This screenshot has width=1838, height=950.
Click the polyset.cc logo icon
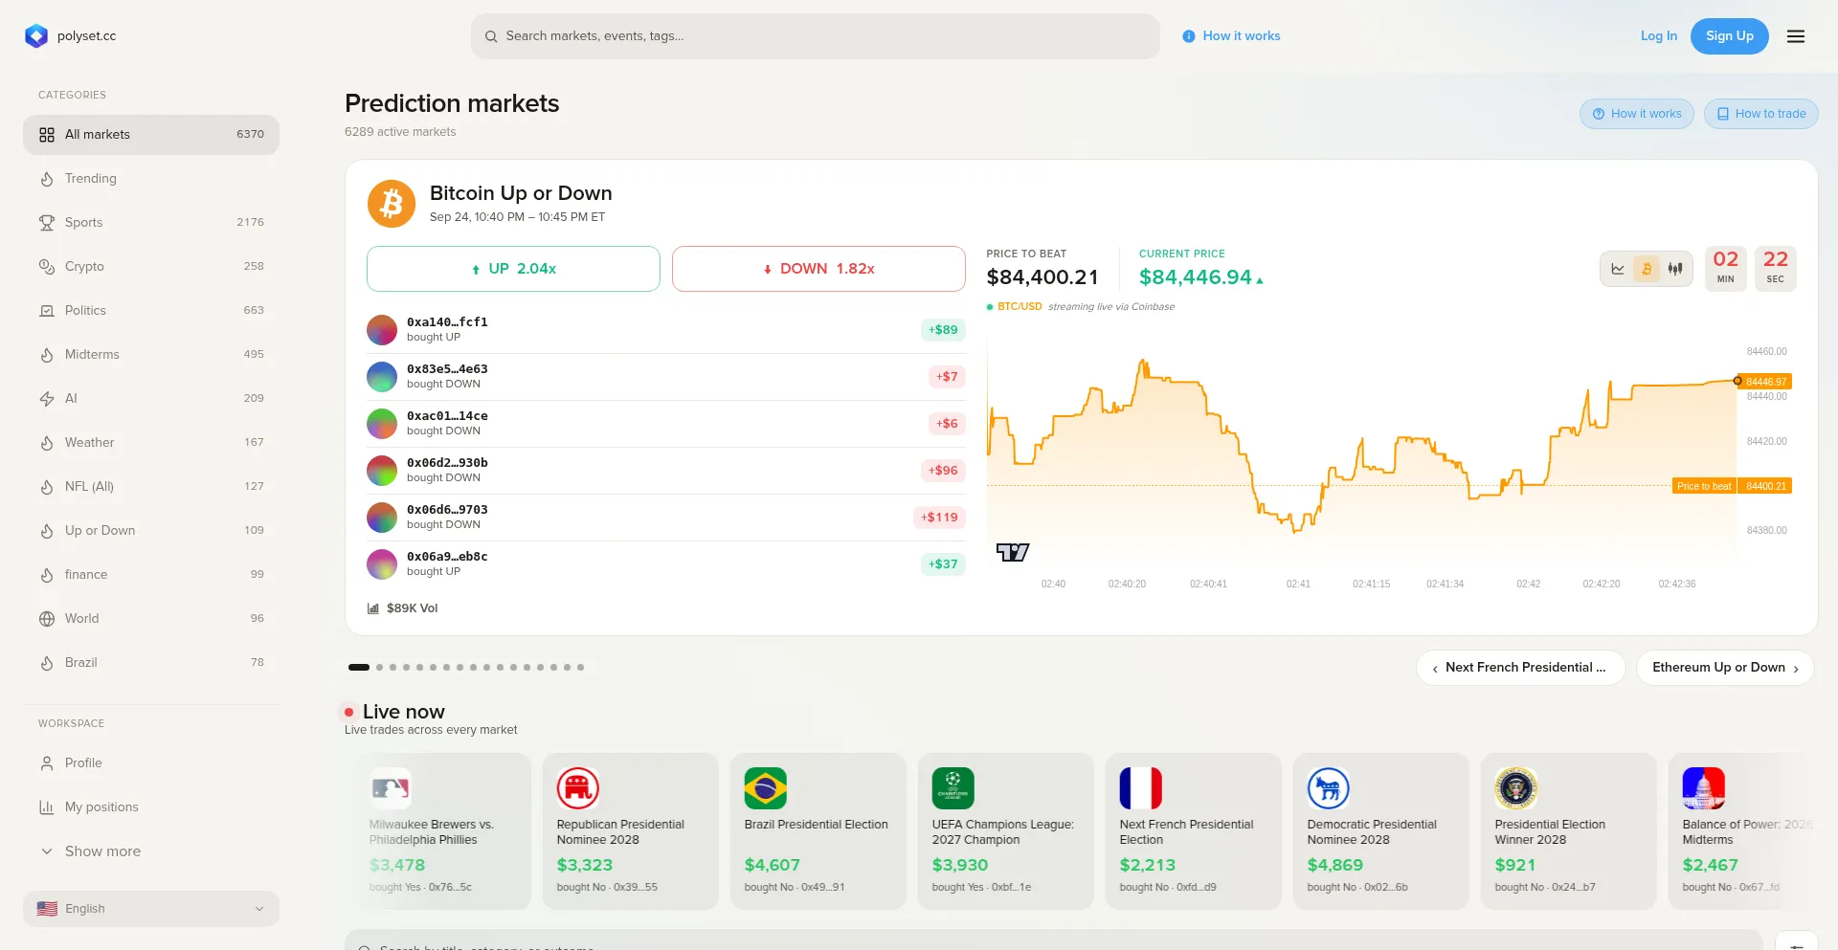pyautogui.click(x=36, y=36)
